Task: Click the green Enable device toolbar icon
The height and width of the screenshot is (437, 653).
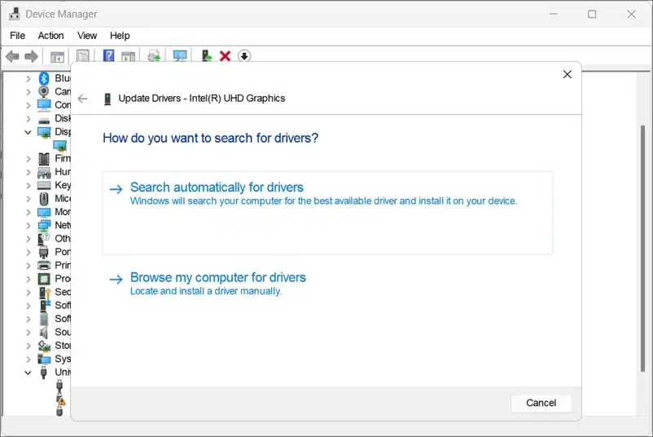Action: click(x=207, y=56)
